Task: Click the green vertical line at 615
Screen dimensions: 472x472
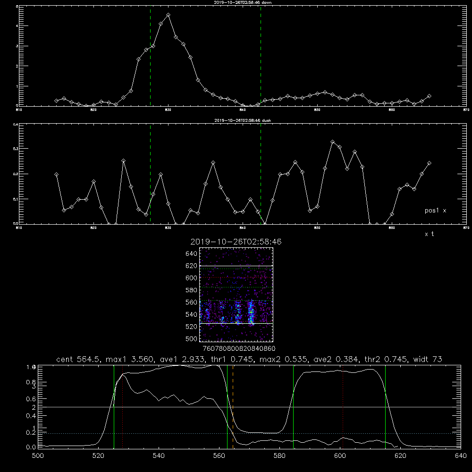Action: pos(385,407)
